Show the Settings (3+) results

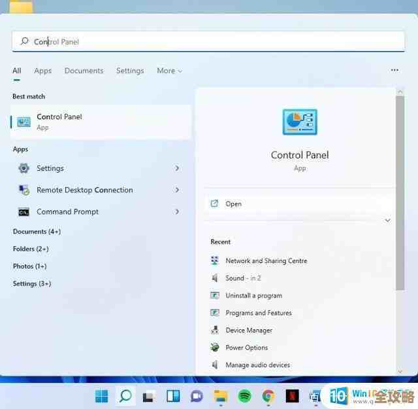(32, 284)
